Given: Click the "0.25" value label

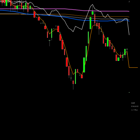Looking at the screenshot, I should 133,103.
